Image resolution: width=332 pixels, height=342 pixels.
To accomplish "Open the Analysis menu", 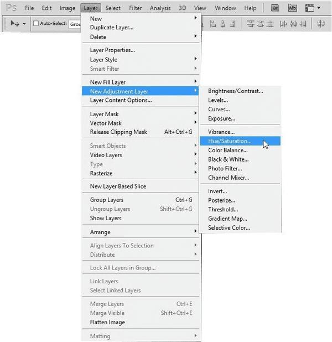I will click(x=160, y=8).
